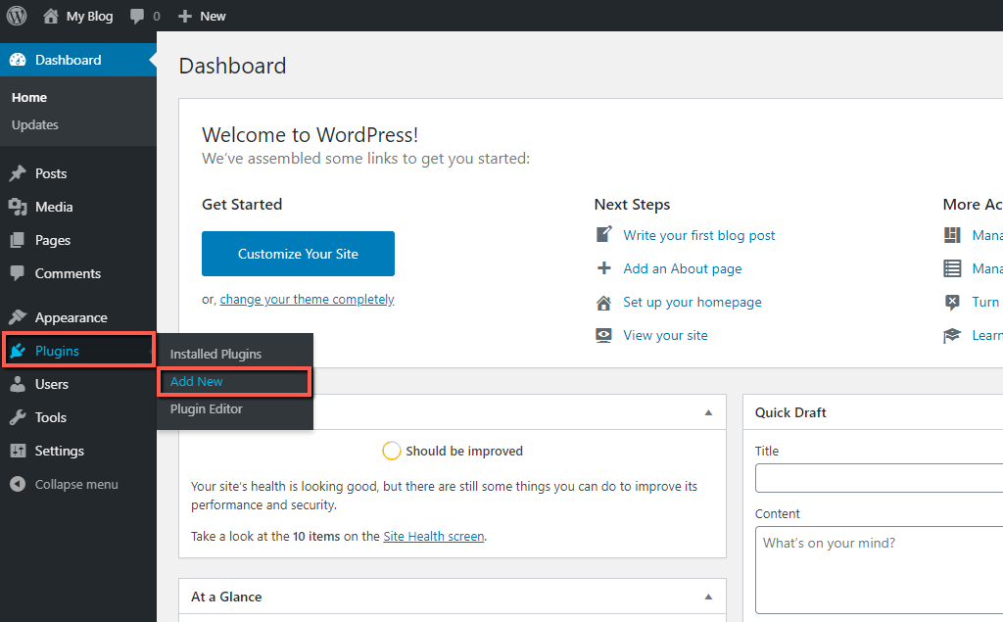Click the Comments bubble icon in sidebar
Screen dimensions: 1003x622
18,273
